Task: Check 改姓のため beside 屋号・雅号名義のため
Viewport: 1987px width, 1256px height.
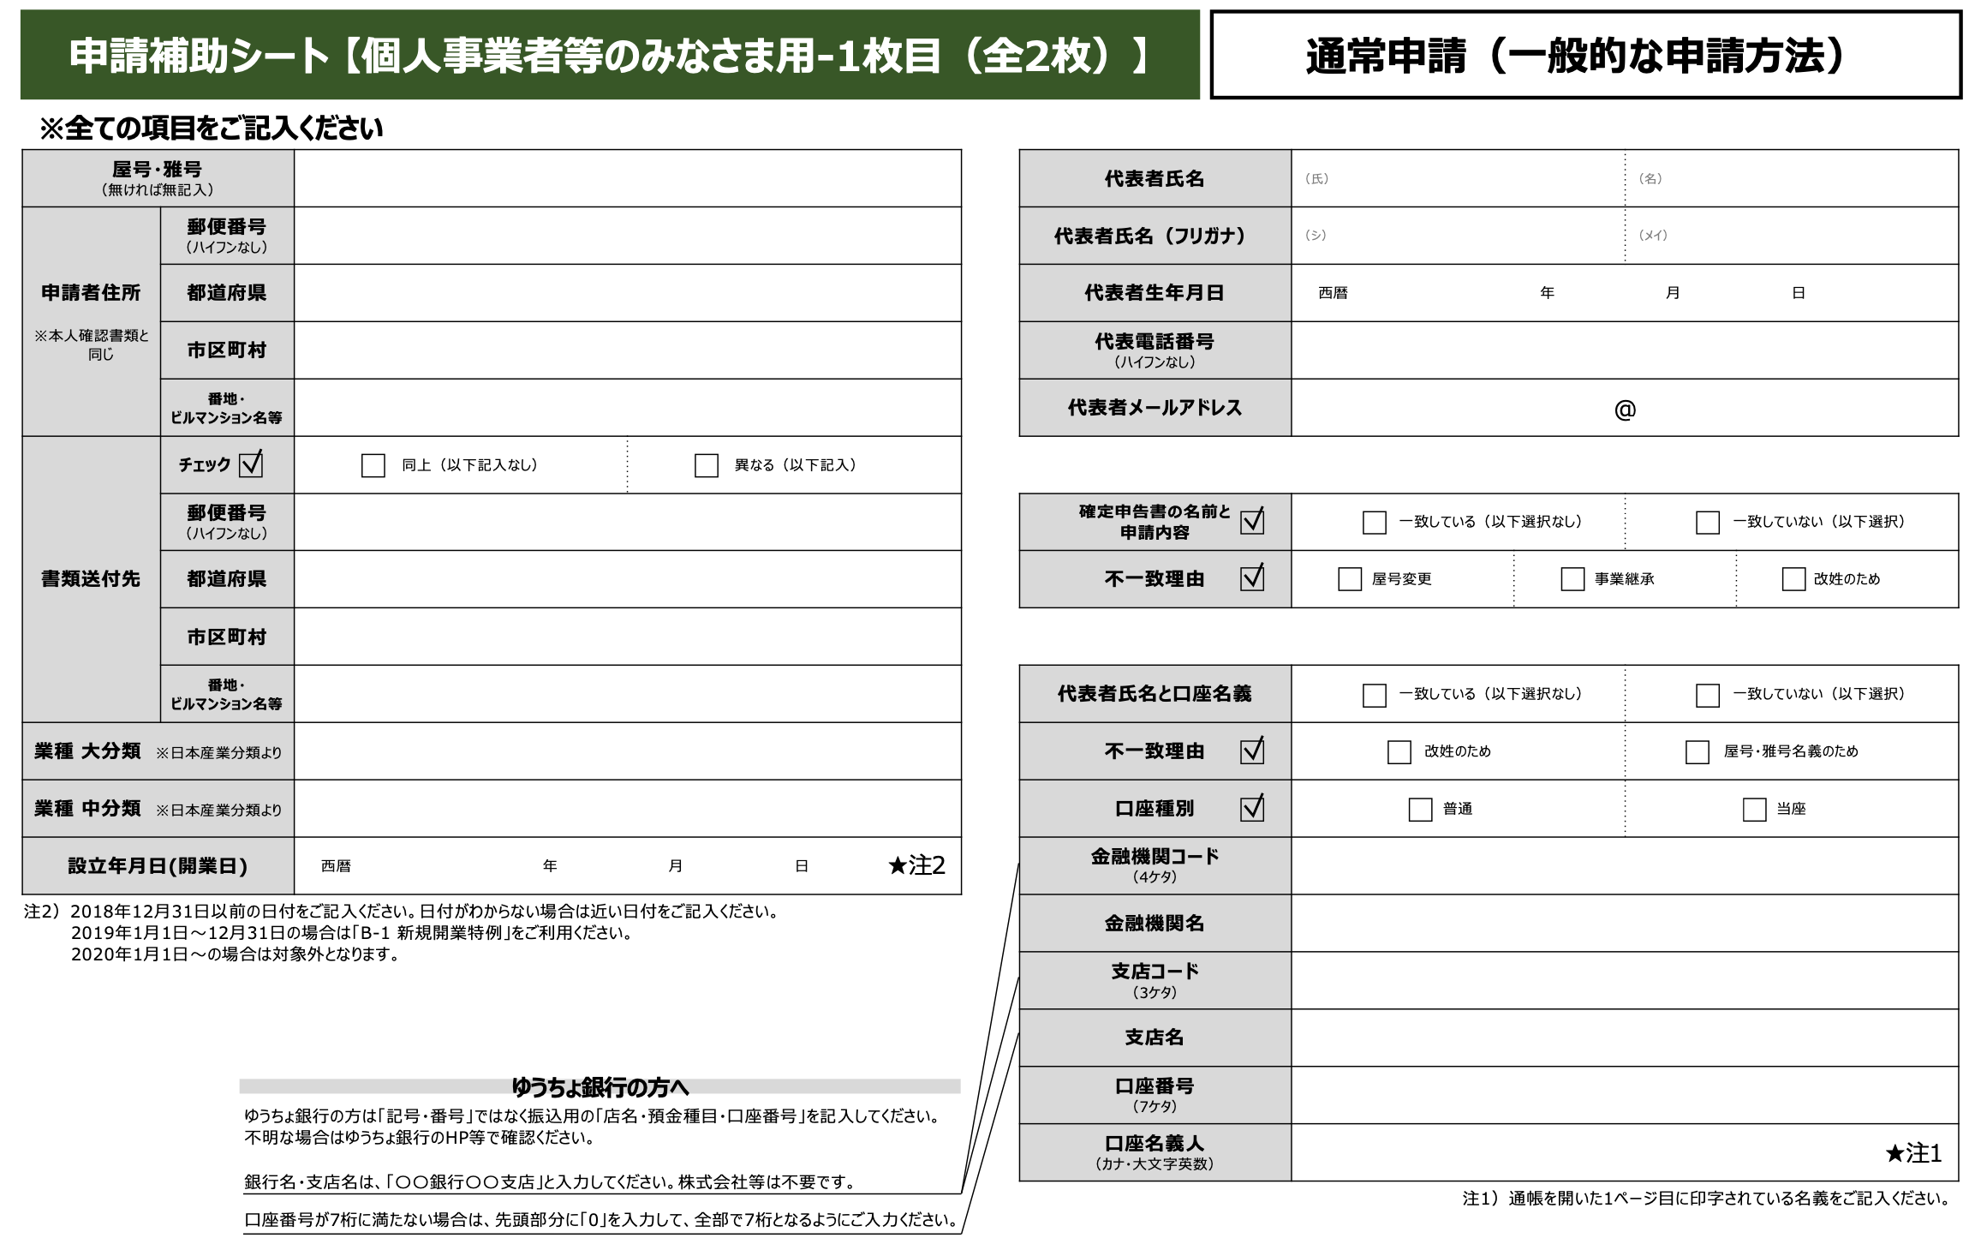Action: [x=1399, y=752]
